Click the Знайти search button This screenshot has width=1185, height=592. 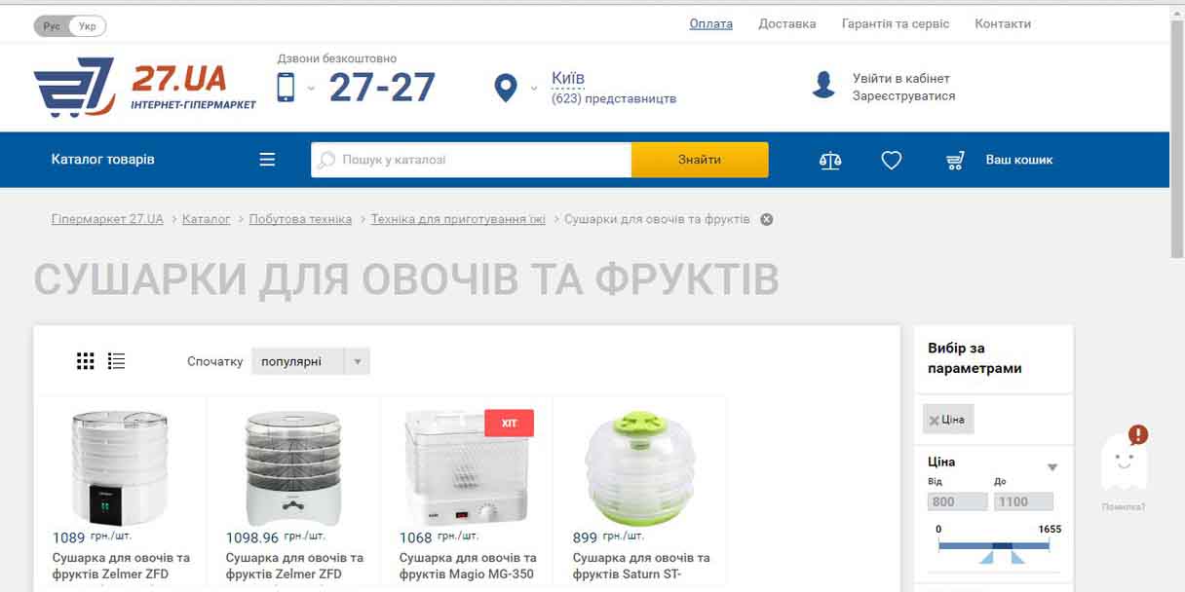(700, 160)
